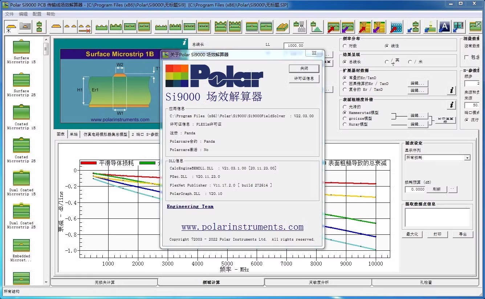This screenshot has height=299, width=485.
Task: Click the green histogram chart toolbar icon
Action: click(317, 27)
